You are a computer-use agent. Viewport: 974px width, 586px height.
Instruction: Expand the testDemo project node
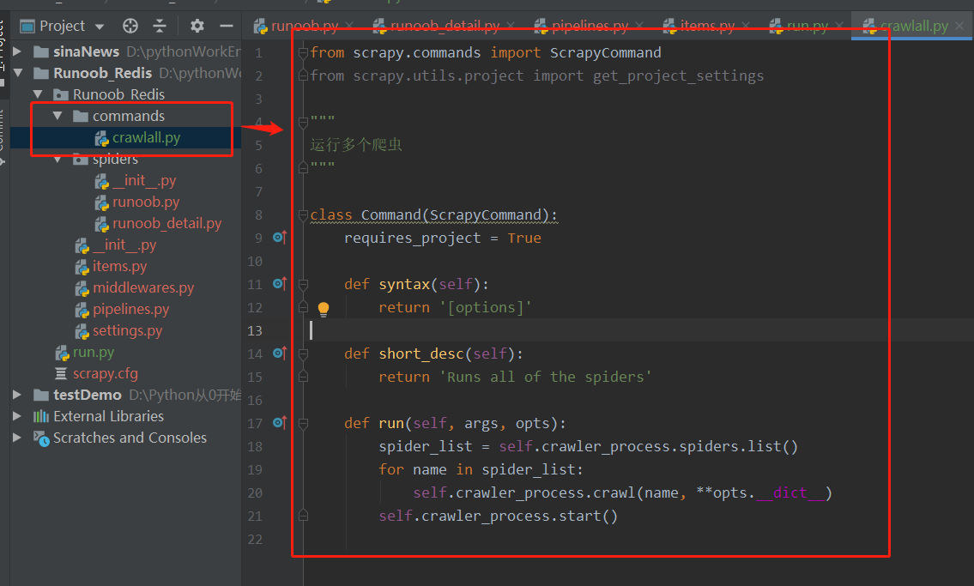coord(17,395)
